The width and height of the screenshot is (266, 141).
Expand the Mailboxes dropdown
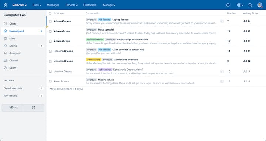tap(19, 5)
